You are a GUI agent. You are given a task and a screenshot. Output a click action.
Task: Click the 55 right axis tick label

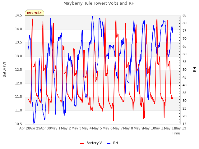[184, 62]
